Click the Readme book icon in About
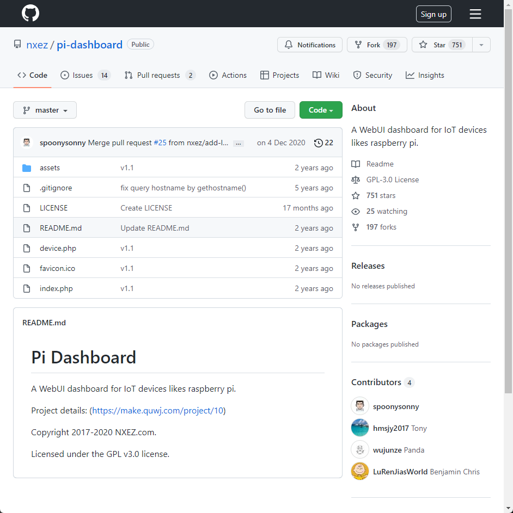The image size is (513, 513). coord(356,164)
